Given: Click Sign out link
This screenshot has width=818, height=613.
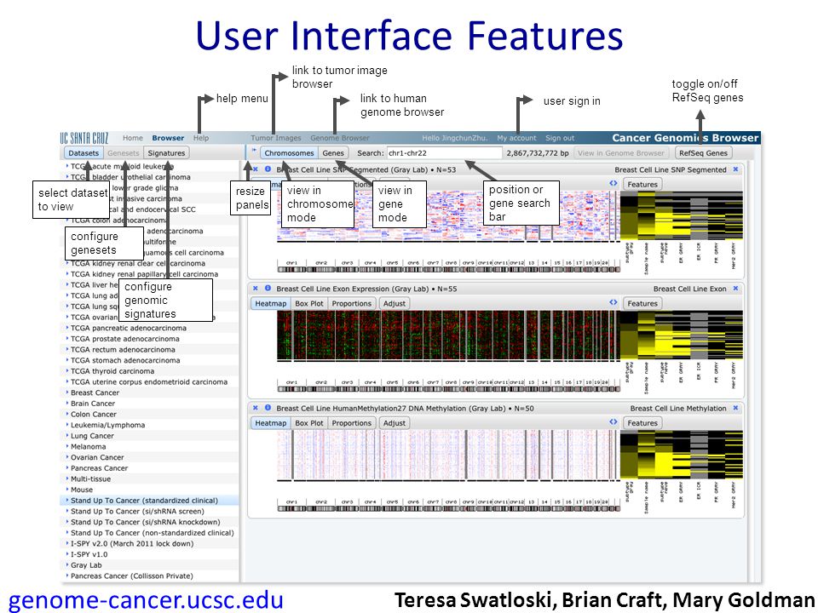Looking at the screenshot, I should tap(560, 138).
